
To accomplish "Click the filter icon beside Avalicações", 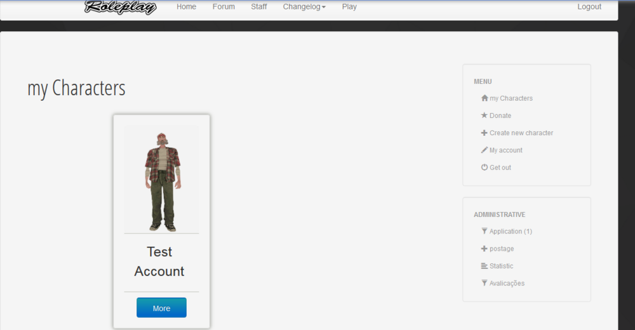I will coord(484,283).
